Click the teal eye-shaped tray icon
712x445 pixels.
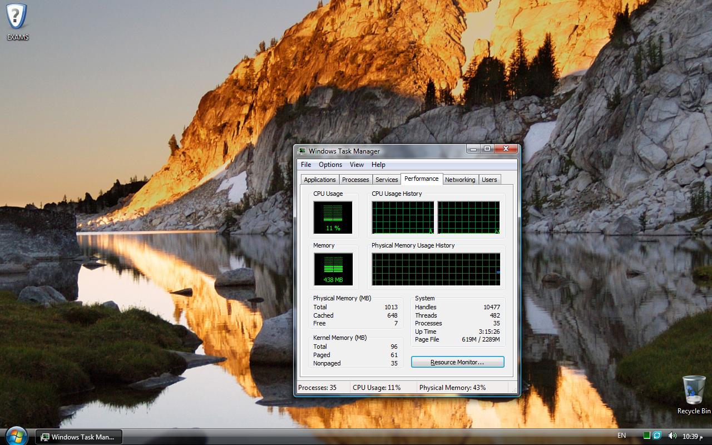(657, 436)
